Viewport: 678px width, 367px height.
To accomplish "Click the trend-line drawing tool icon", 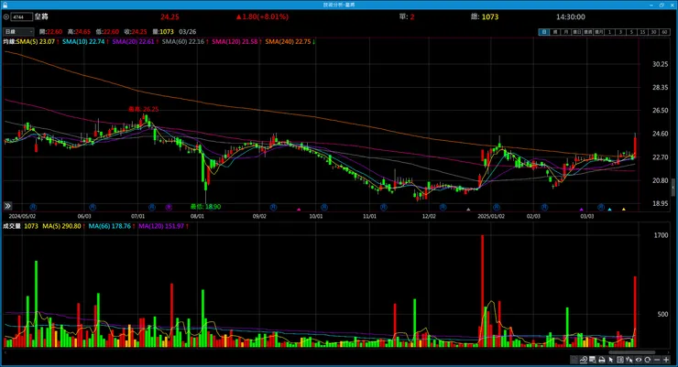I will (584, 360).
